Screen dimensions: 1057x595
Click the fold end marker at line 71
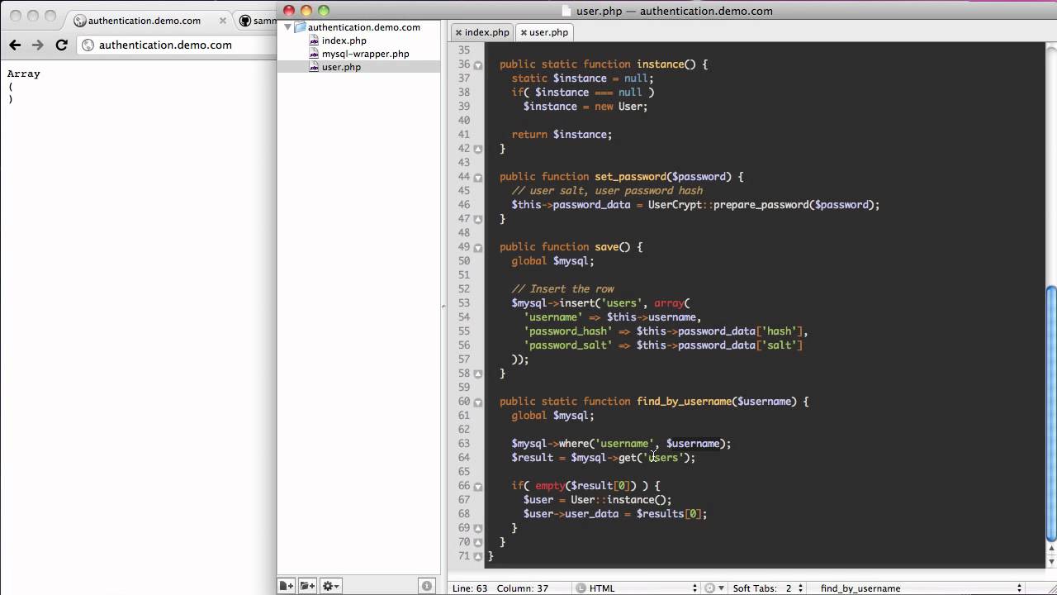pyautogui.click(x=477, y=556)
